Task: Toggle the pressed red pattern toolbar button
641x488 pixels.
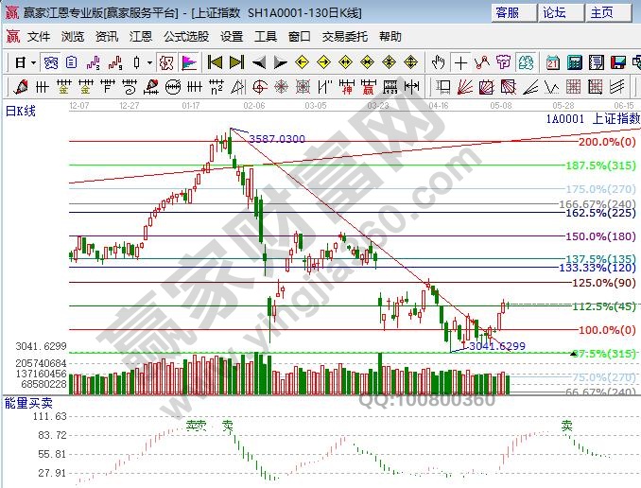Action: pyautogui.click(x=165, y=62)
